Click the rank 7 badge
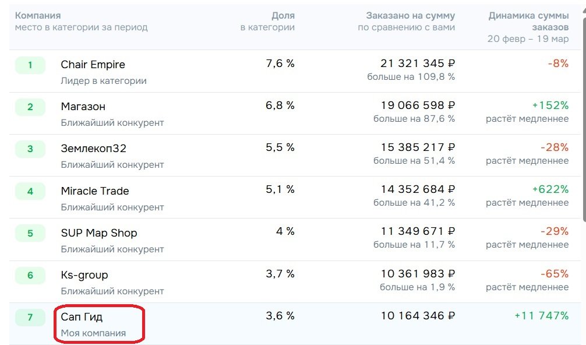The width and height of the screenshot is (586, 345). (x=30, y=318)
